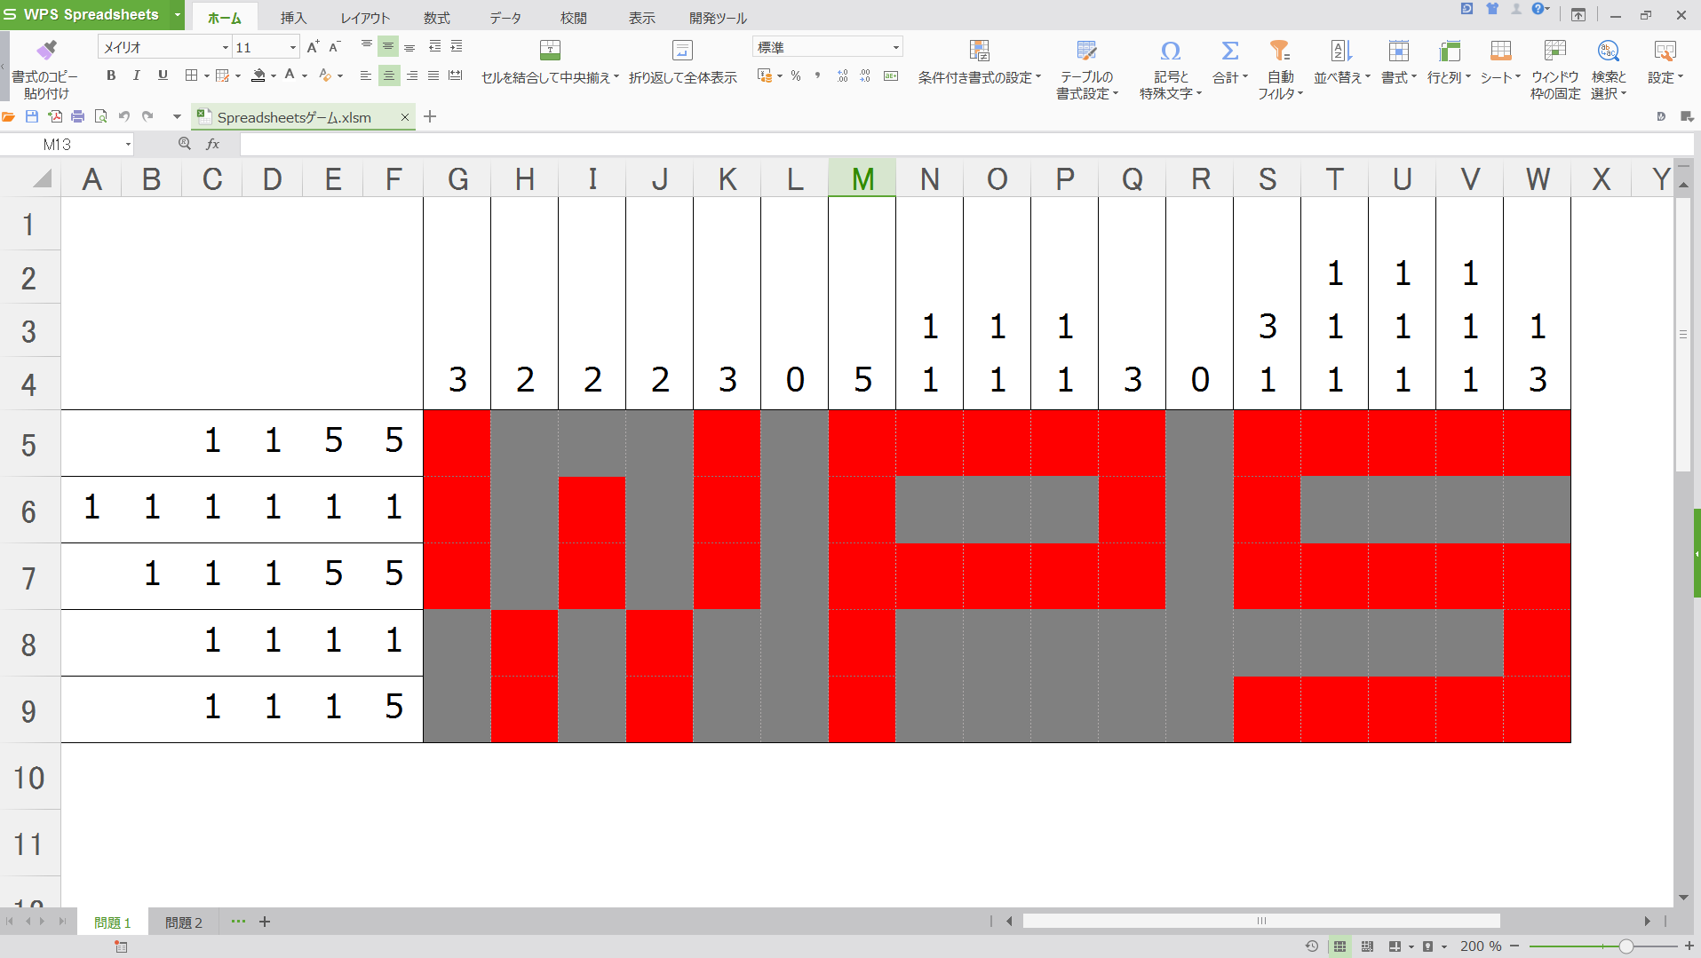The height and width of the screenshot is (958, 1701).
Task: Decrease font size with A- icon
Action: 335,47
